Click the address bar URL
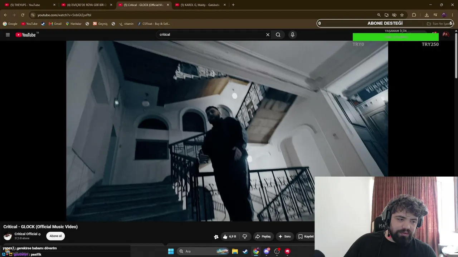Viewport: 458px width, 257px height. (64, 15)
